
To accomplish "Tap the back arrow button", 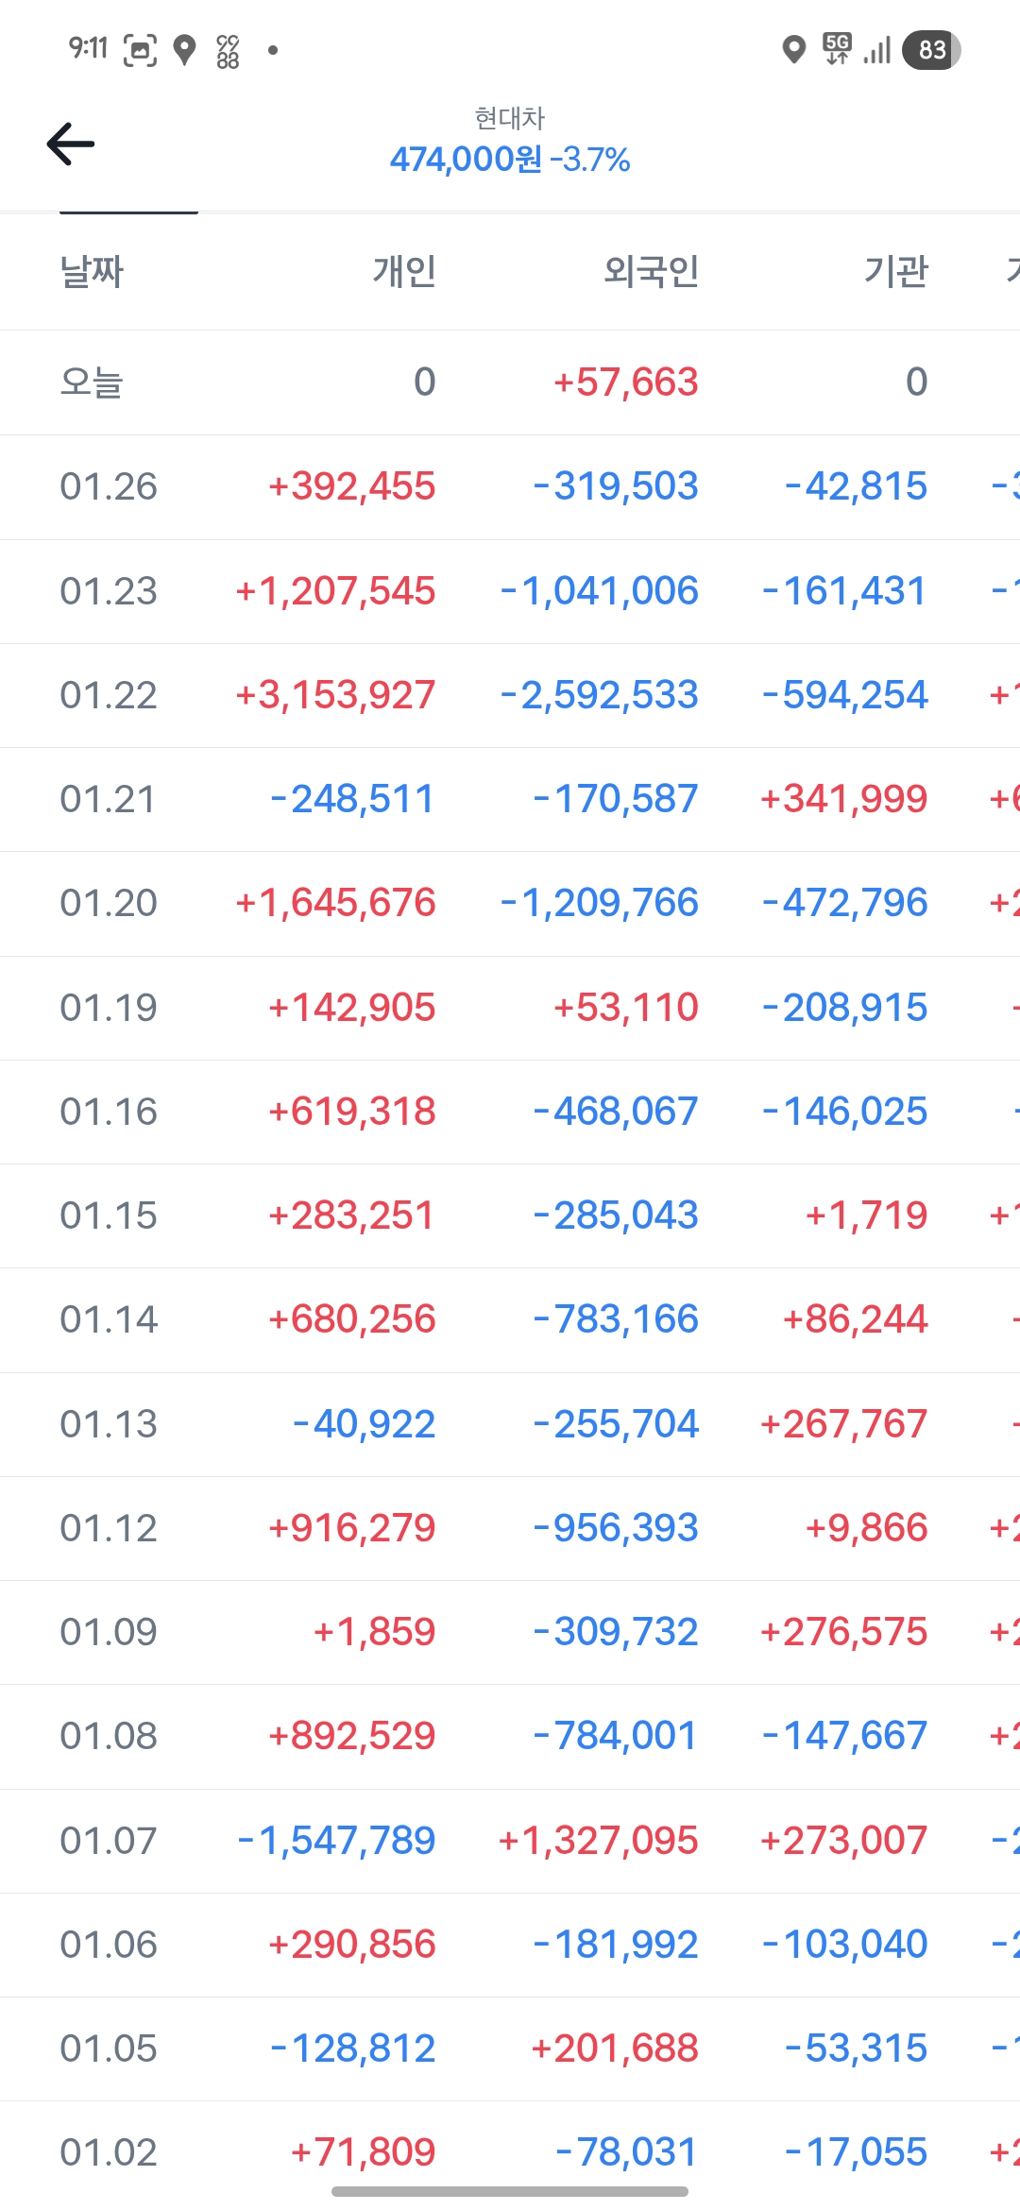I will (x=71, y=144).
